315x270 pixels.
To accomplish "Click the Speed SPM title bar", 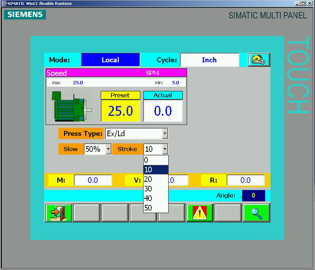I will tap(116, 73).
